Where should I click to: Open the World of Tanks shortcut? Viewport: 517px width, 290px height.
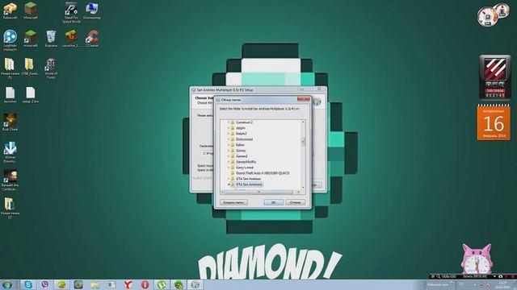pos(51,68)
